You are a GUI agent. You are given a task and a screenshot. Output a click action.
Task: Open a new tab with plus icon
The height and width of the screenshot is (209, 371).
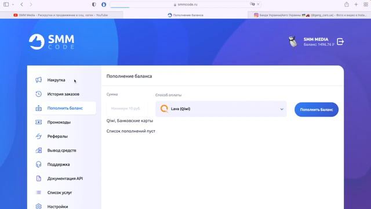pos(356,4)
